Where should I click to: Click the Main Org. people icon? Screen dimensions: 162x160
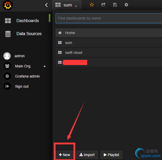point(7,66)
